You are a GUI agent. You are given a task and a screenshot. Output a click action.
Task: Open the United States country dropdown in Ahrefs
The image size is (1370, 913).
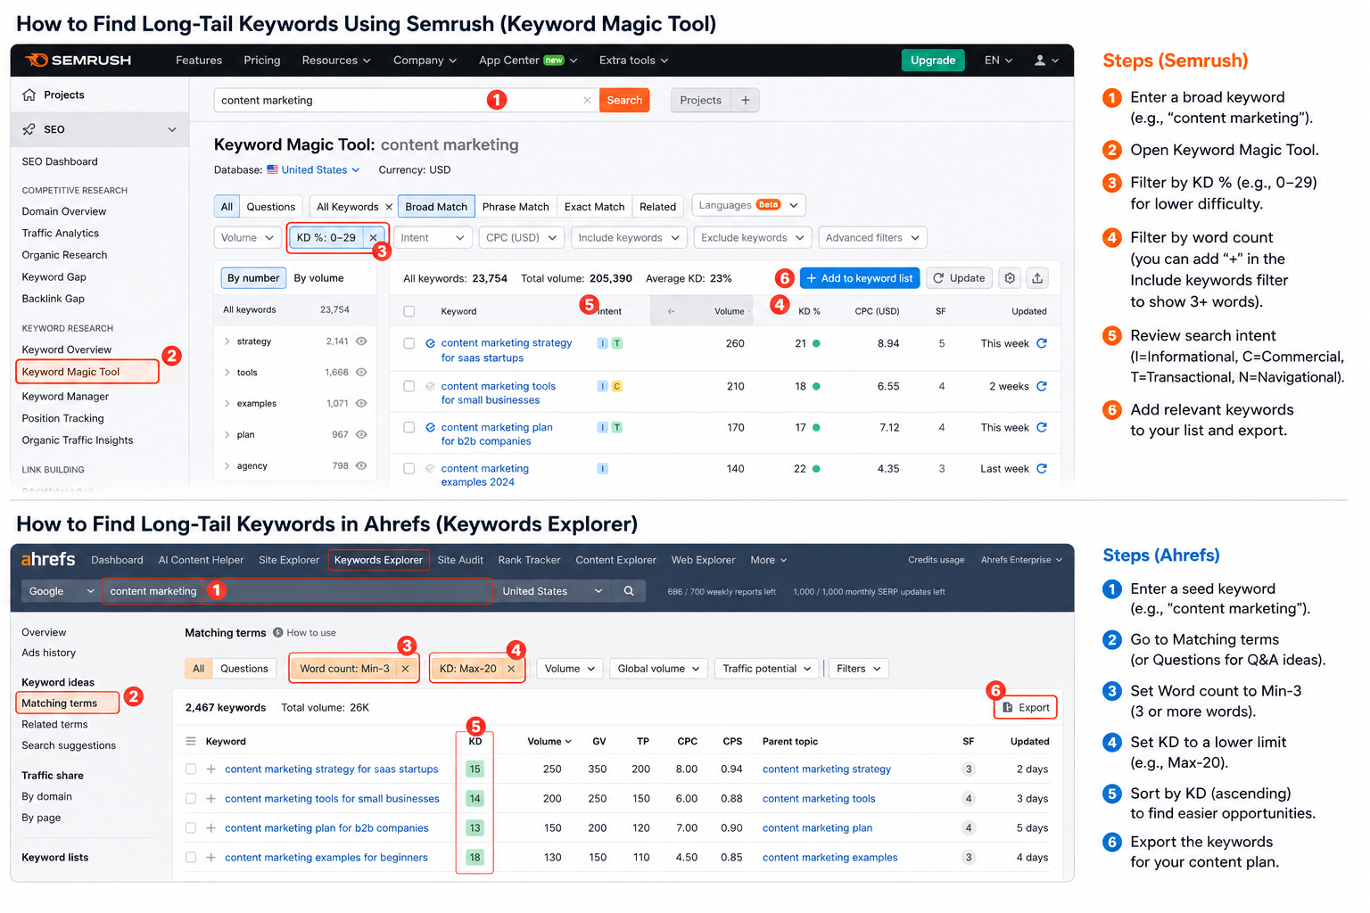coord(552,591)
